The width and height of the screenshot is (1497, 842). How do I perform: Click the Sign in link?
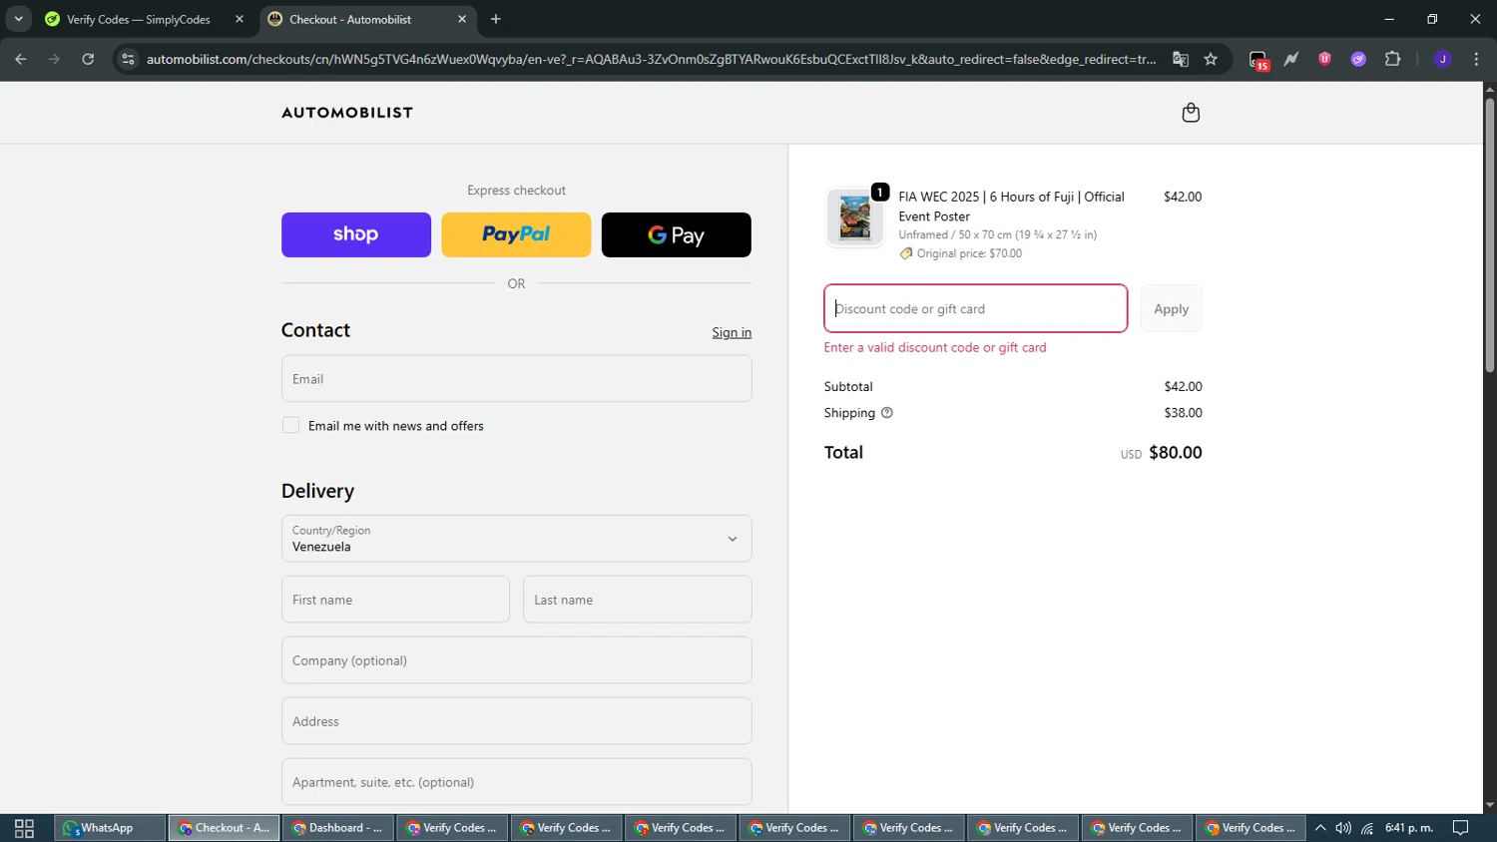point(732,332)
